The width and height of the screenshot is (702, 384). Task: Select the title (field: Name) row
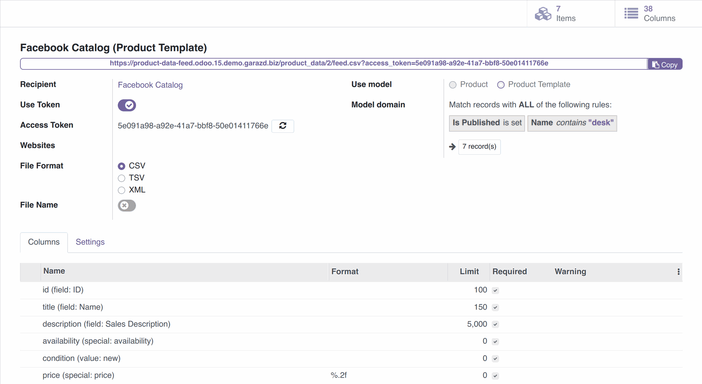(351, 308)
